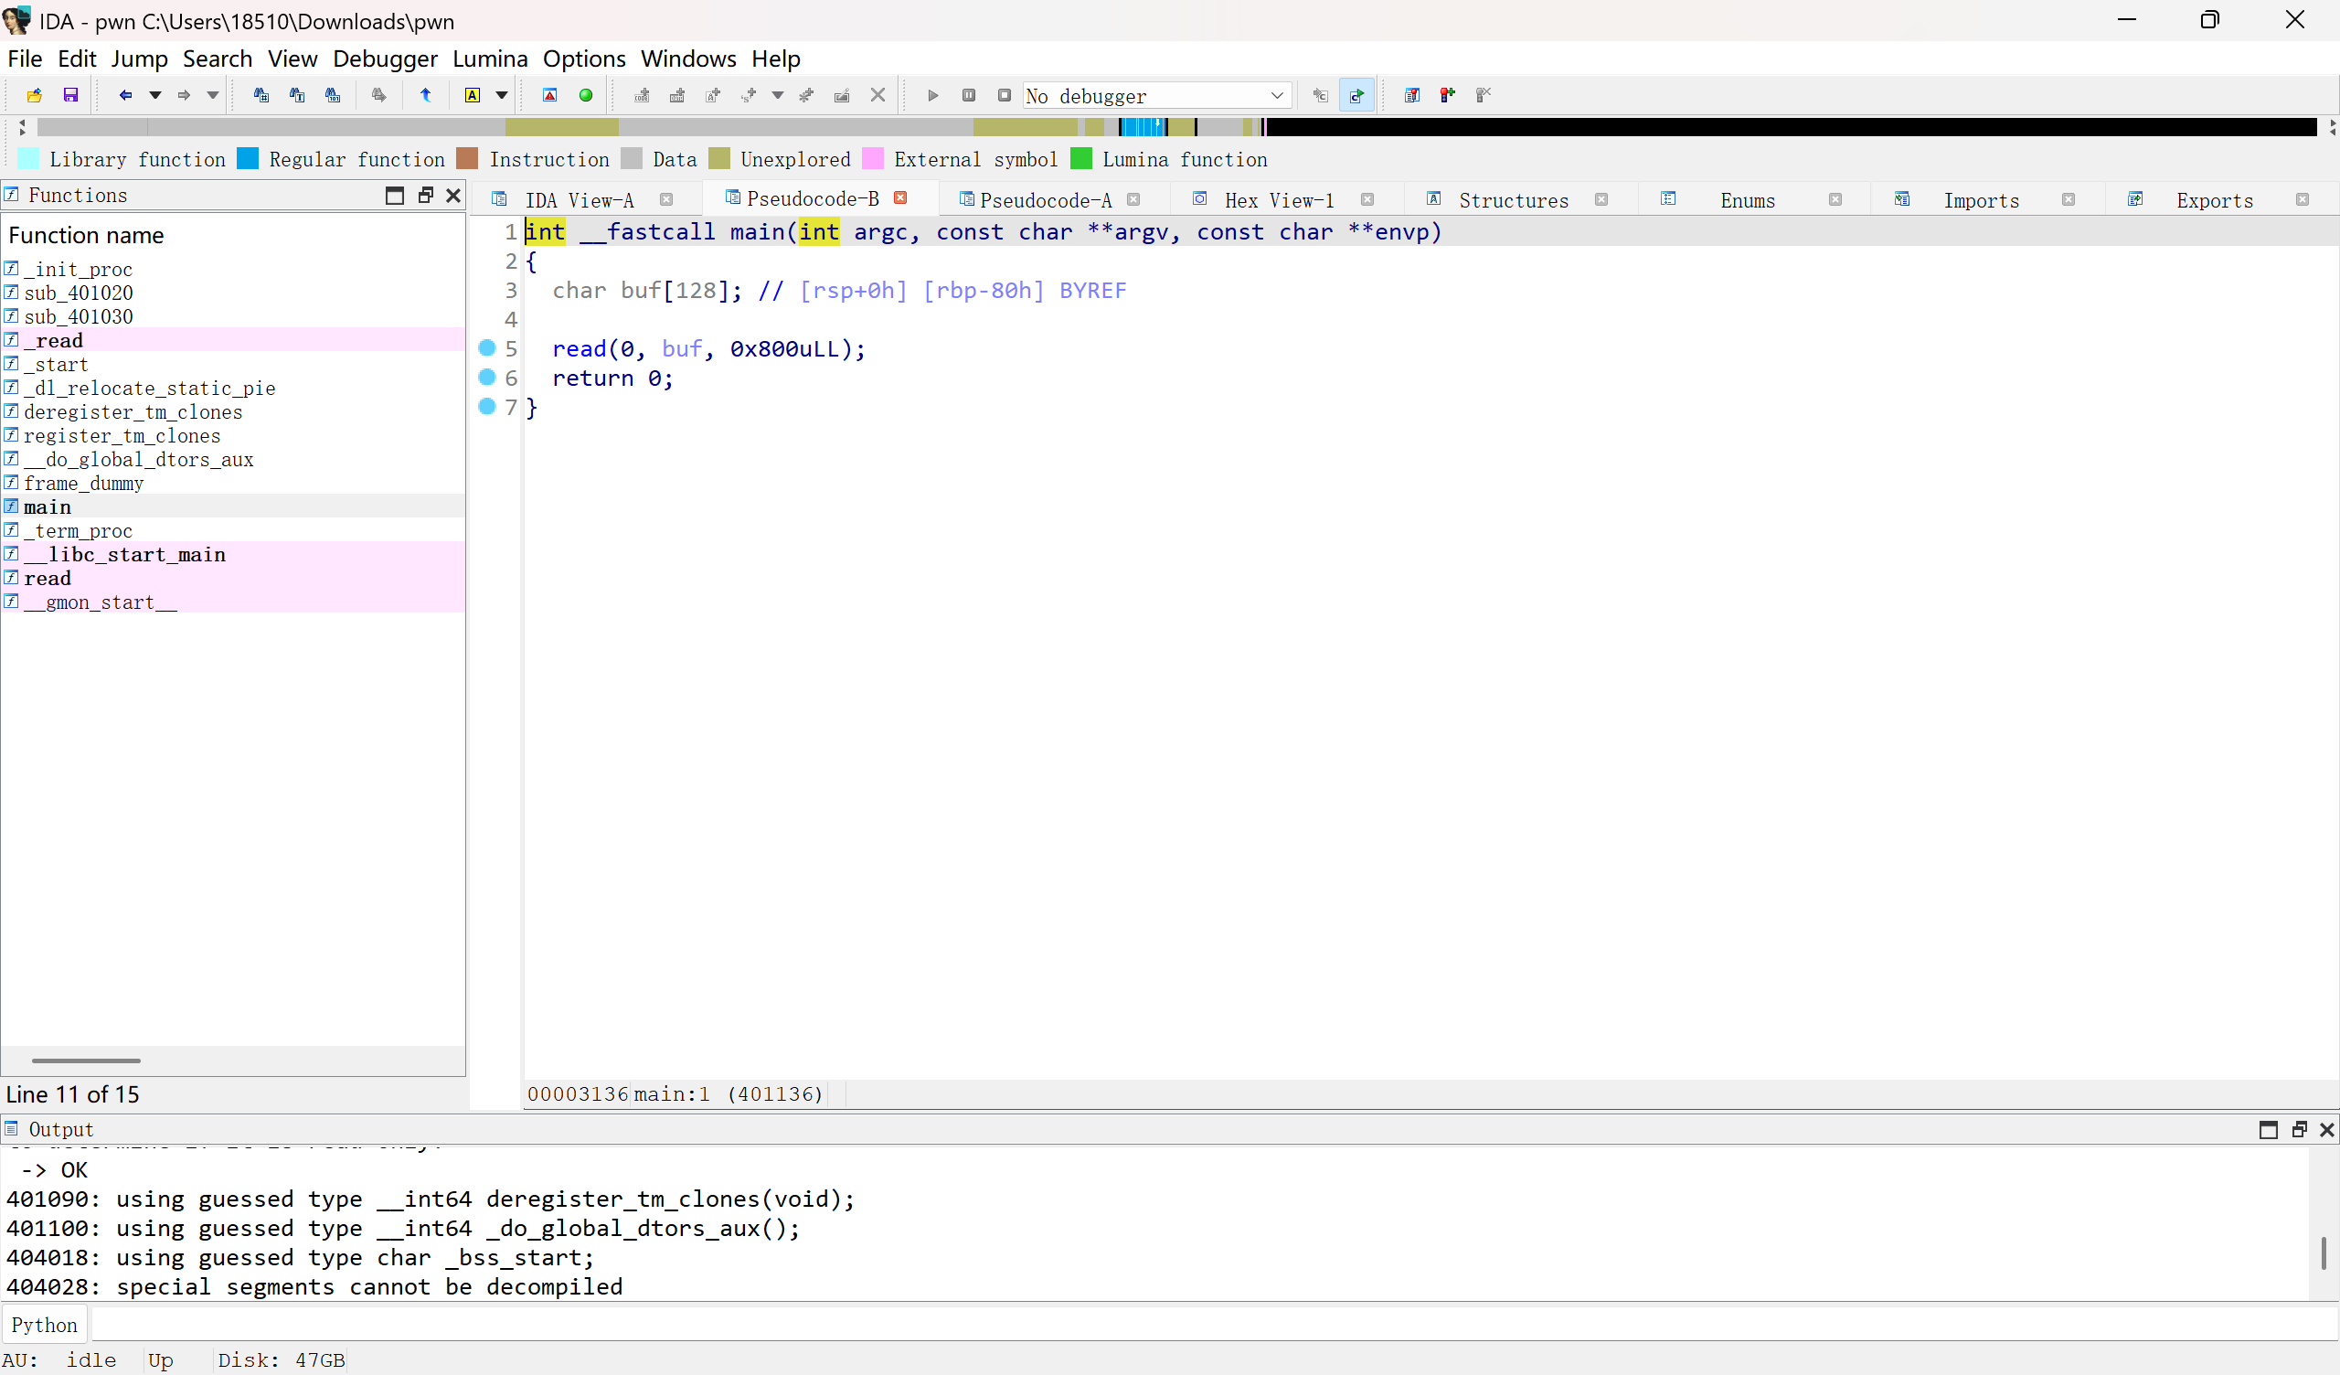Toggle breakpoint dot on line 5
Viewport: 2340px width, 1375px height.
[486, 347]
